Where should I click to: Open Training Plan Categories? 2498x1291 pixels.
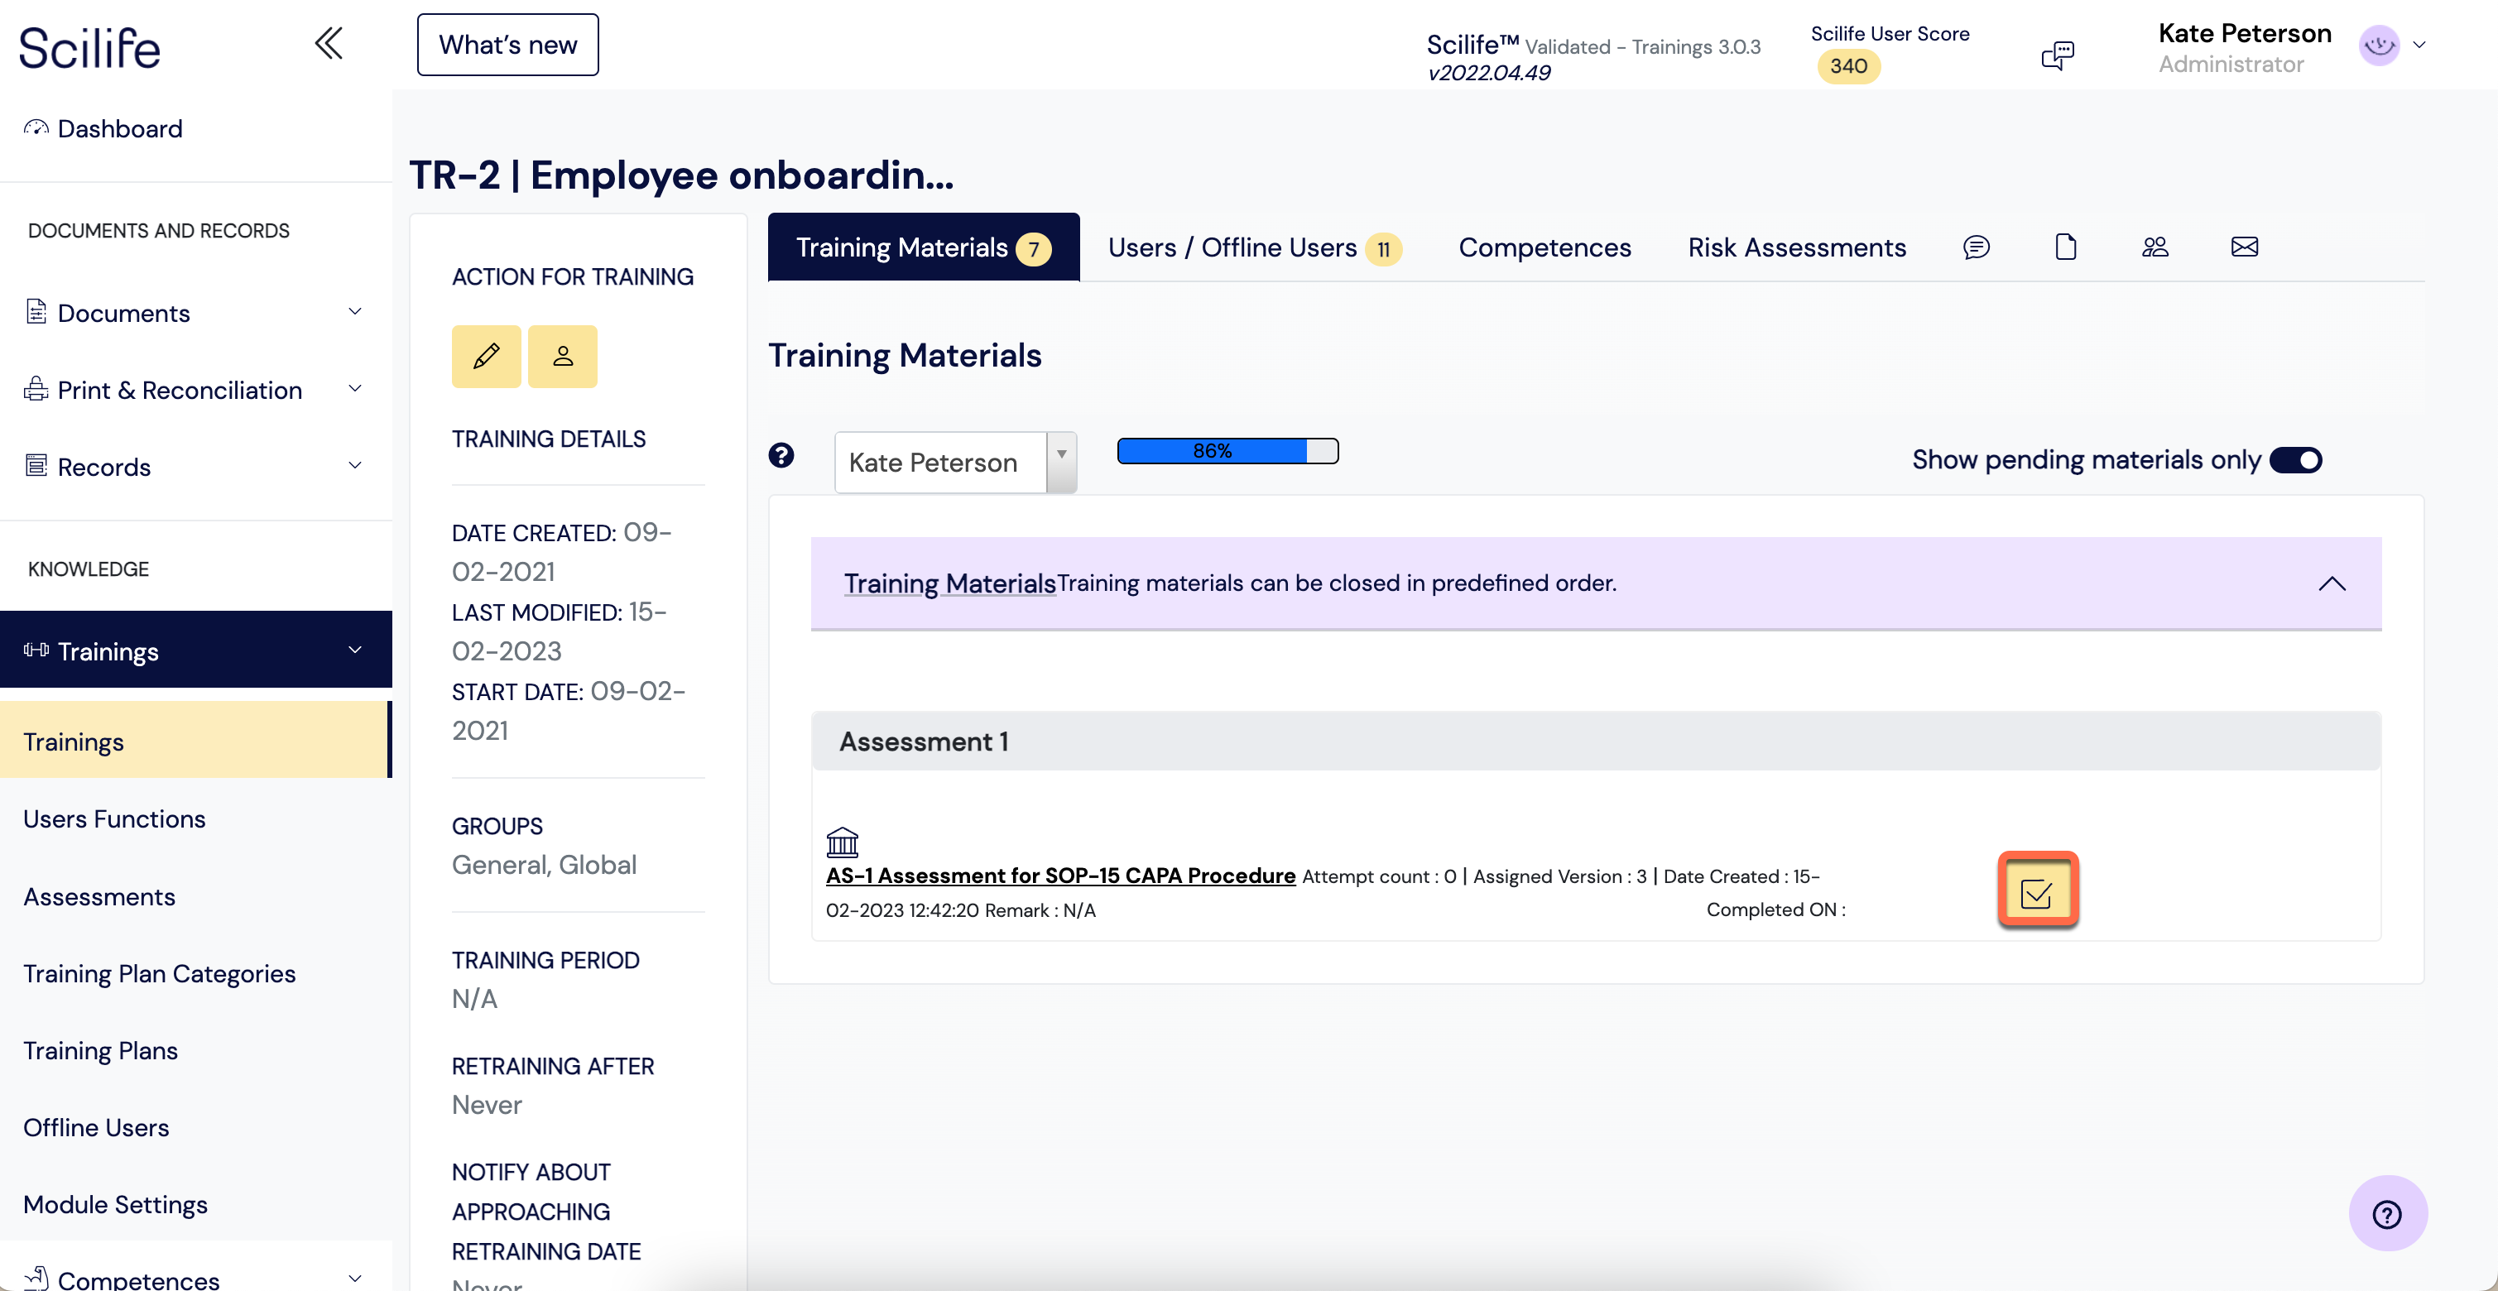[x=159, y=973]
